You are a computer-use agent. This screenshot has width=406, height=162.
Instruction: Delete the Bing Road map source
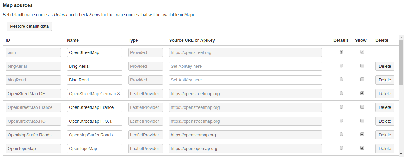click(385, 80)
